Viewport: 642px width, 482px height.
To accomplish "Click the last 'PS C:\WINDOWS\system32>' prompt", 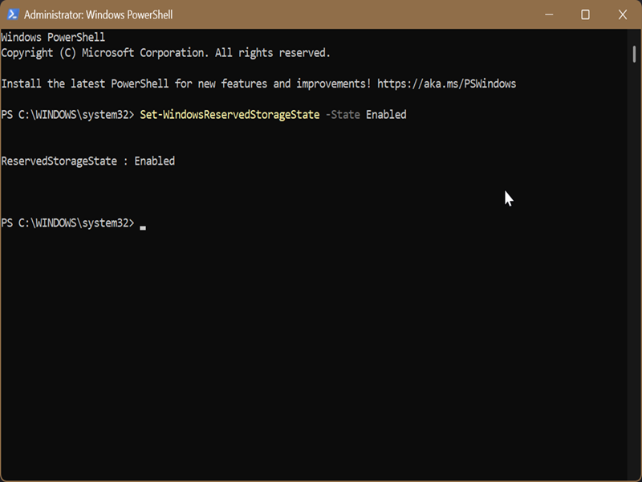I will 67,223.
